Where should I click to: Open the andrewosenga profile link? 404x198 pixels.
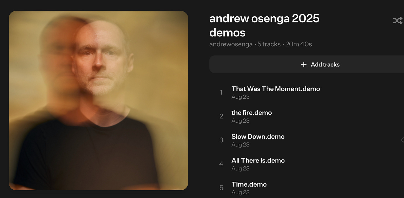(x=231, y=44)
